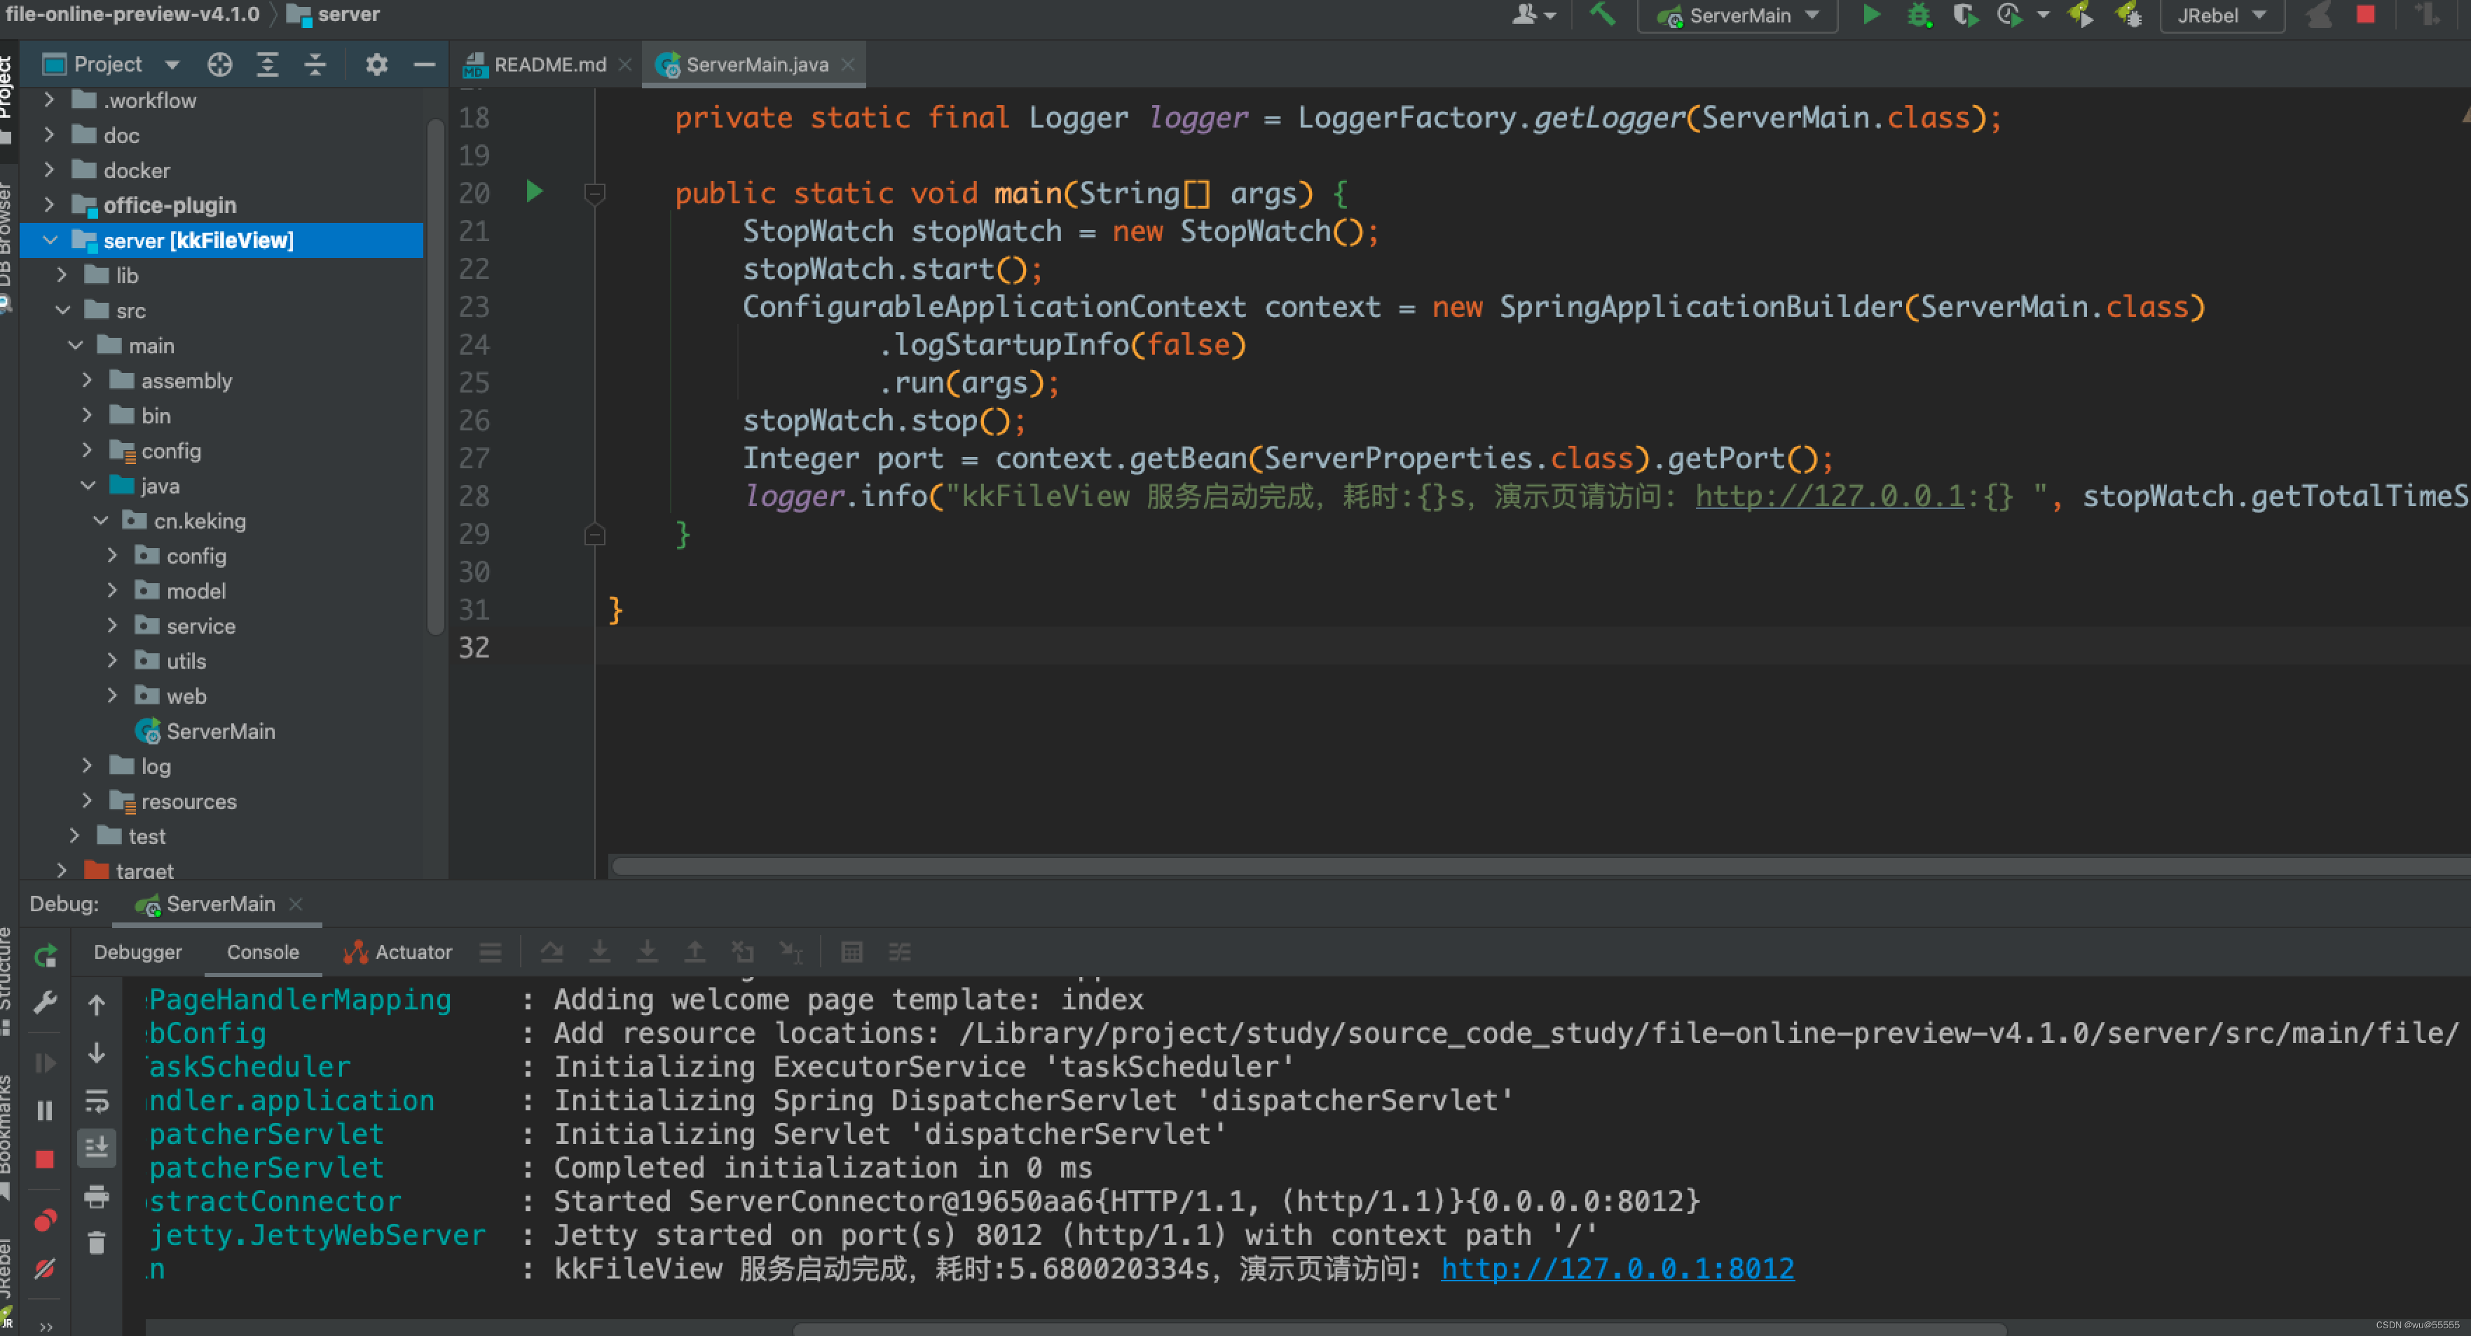
Task: Fold main method at line 20
Action: [595, 193]
